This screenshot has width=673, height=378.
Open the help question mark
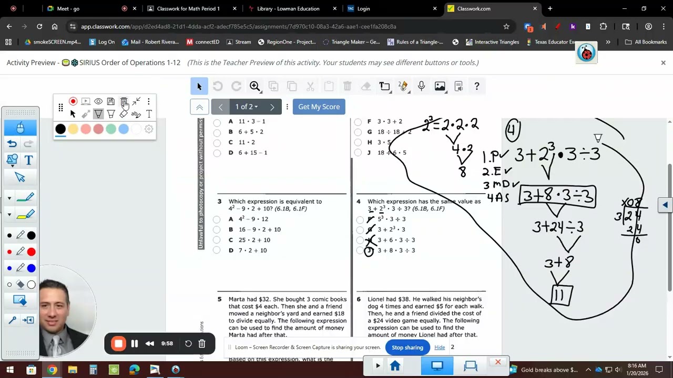477,86
